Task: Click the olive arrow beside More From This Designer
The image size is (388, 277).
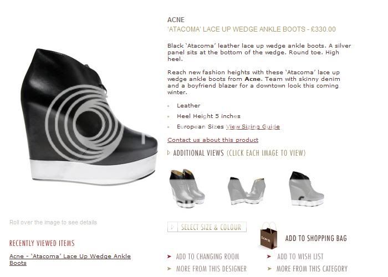Action: (169, 269)
